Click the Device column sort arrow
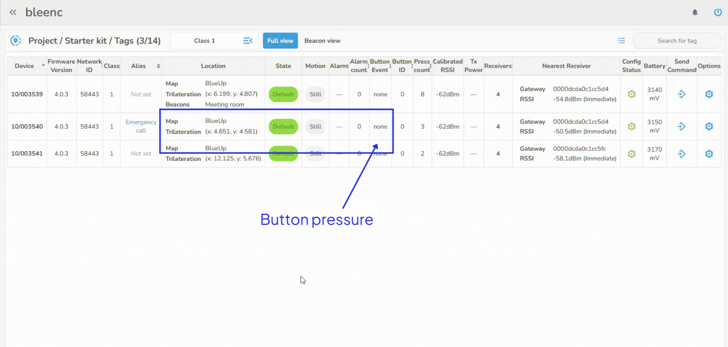Viewport: 728px width, 347px height. (42, 65)
